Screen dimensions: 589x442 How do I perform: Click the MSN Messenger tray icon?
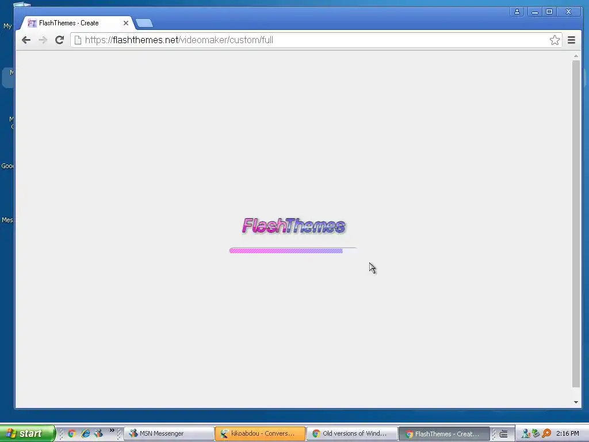pos(525,433)
